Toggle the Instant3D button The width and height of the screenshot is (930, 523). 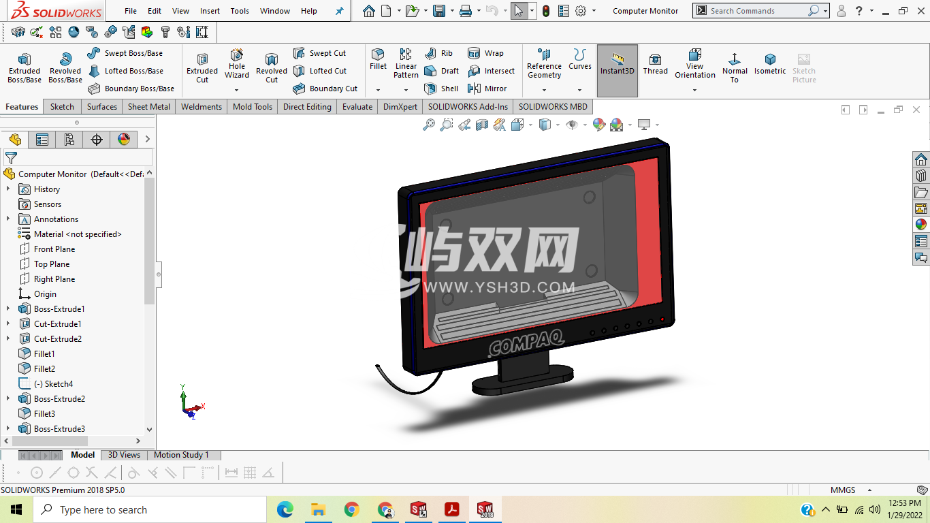[618, 70]
